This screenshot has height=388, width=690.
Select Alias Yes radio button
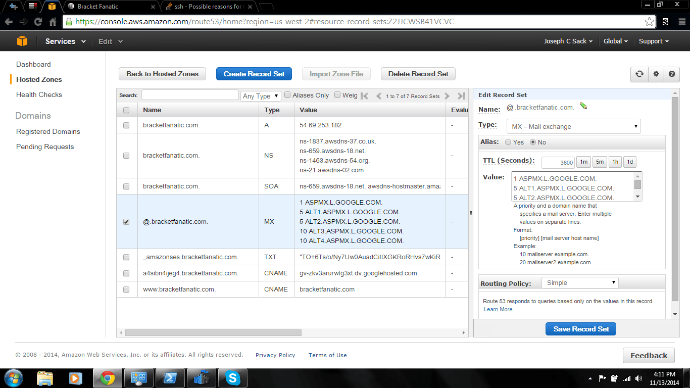pos(508,142)
